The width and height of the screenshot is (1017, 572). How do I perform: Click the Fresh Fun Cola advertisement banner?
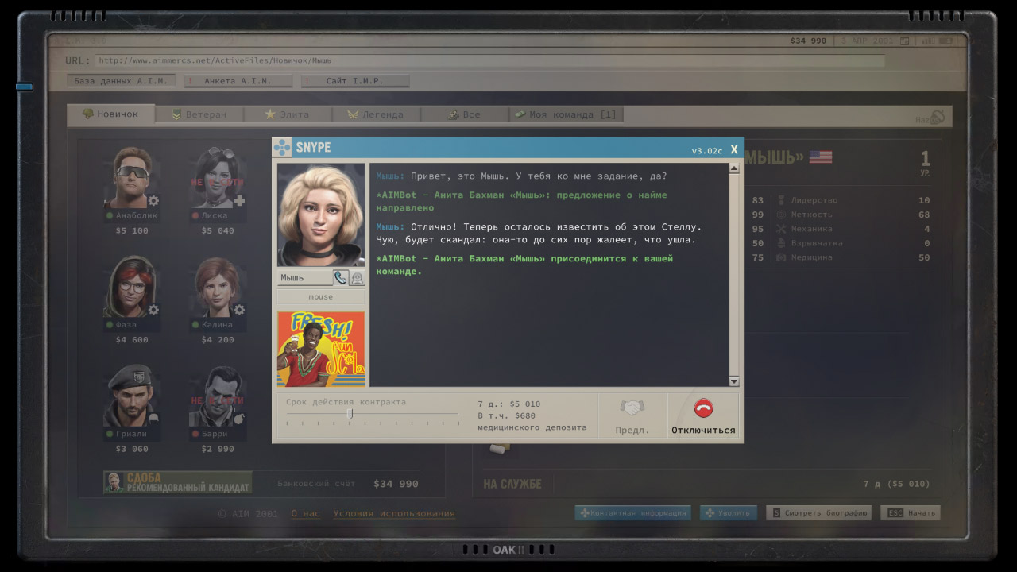(321, 349)
